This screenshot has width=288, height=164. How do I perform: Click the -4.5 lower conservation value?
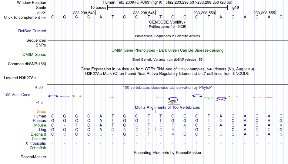[x=39, y=102]
